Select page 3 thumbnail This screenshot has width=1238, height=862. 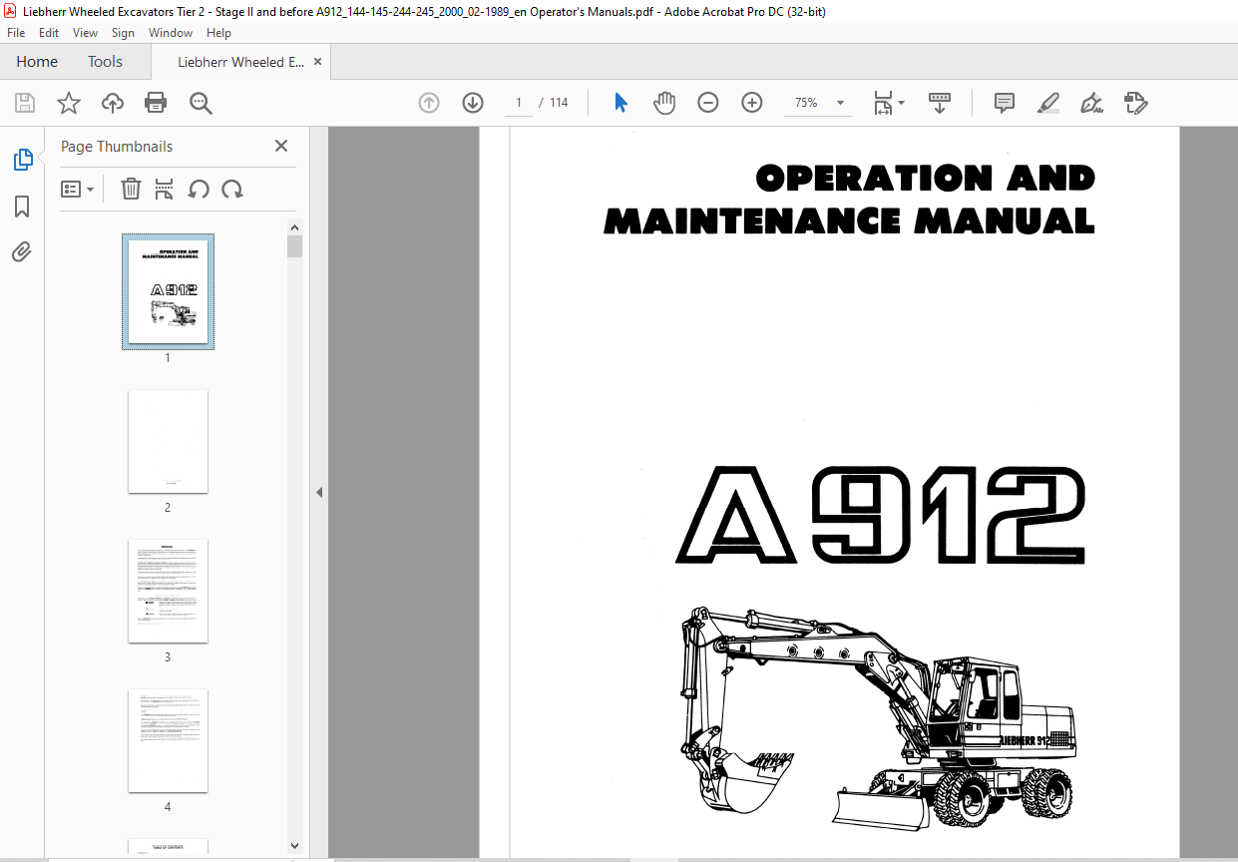pos(168,592)
